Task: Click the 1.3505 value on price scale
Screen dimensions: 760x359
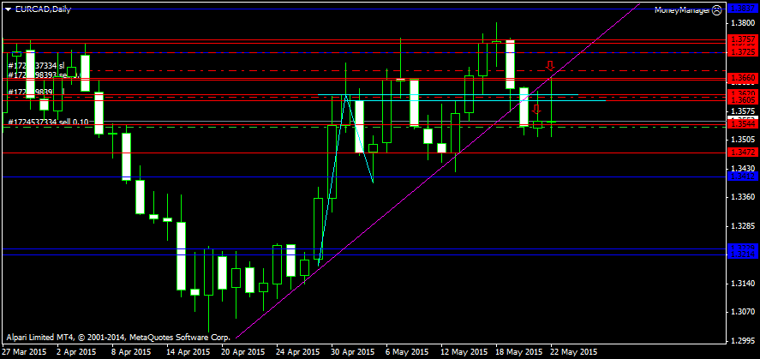Action: pos(743,140)
